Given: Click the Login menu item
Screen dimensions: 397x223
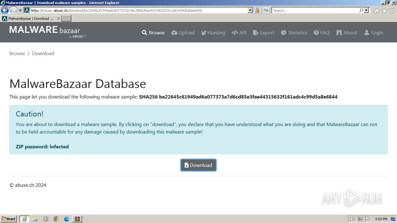Looking at the screenshot, I should pyautogui.click(x=374, y=33).
